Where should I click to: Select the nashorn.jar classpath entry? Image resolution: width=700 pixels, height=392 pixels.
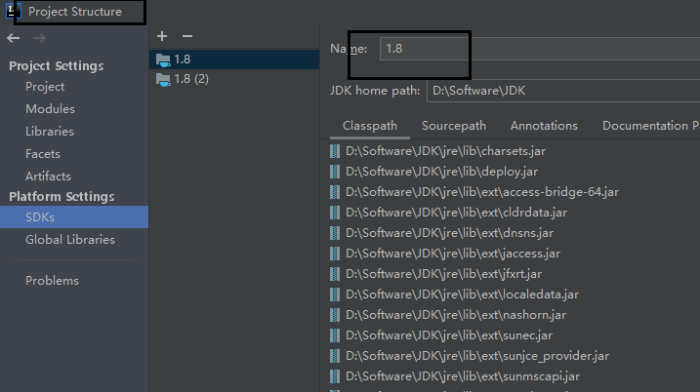[456, 315]
